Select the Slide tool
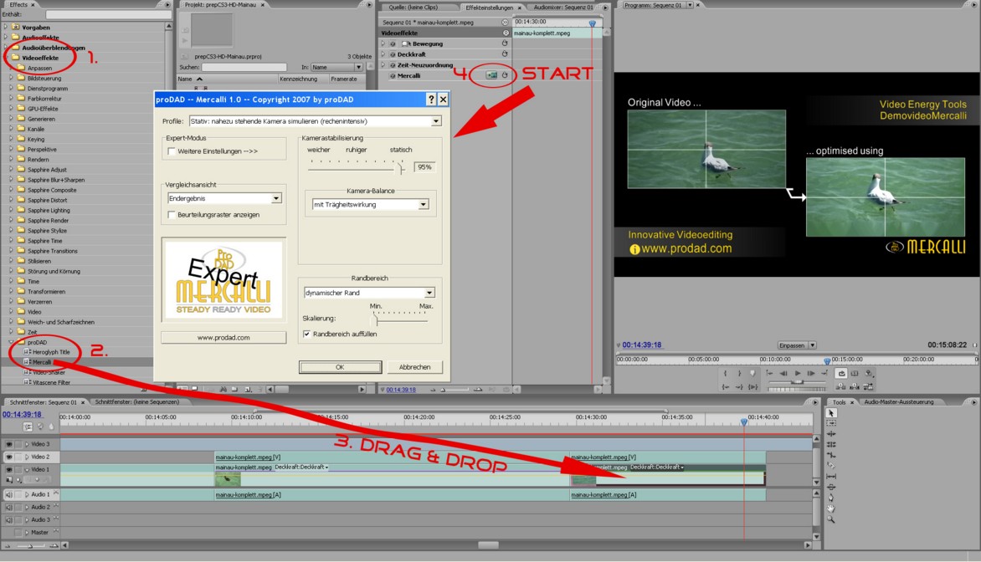 831,487
